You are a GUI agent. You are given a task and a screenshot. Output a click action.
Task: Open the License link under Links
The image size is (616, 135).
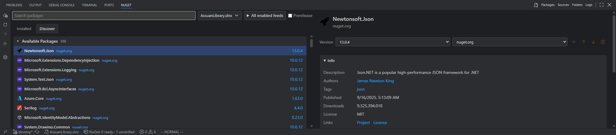(380, 122)
